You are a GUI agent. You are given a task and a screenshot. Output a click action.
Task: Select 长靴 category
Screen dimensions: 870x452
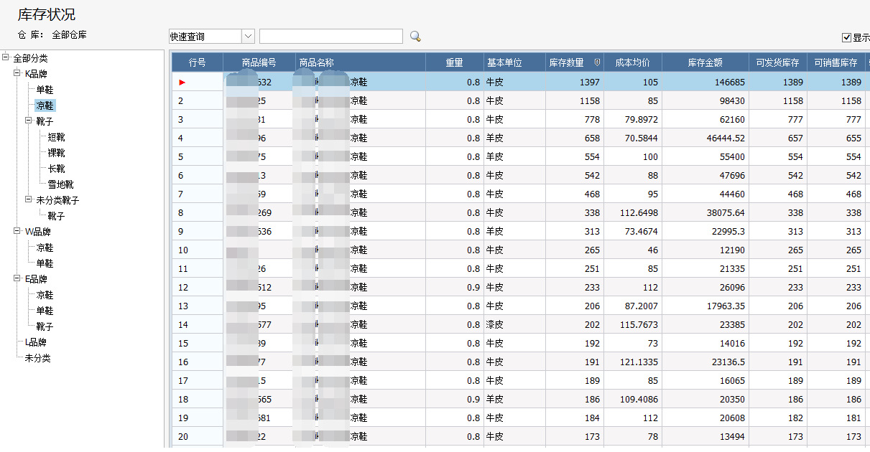(x=56, y=169)
